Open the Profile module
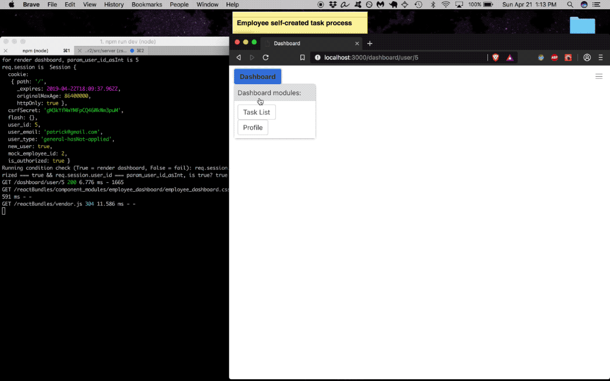Screen dimensions: 610x381 tap(253, 128)
